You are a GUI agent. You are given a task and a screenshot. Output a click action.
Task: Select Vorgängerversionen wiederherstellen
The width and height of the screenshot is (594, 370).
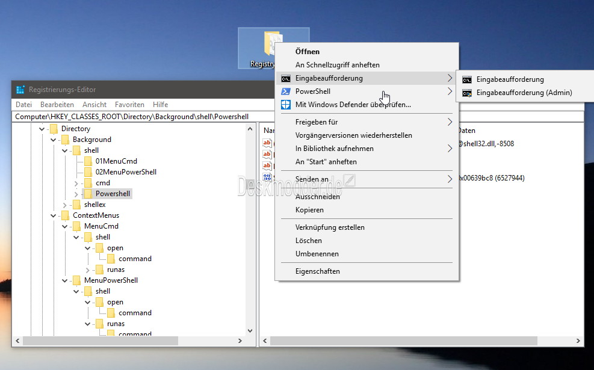coord(367,135)
